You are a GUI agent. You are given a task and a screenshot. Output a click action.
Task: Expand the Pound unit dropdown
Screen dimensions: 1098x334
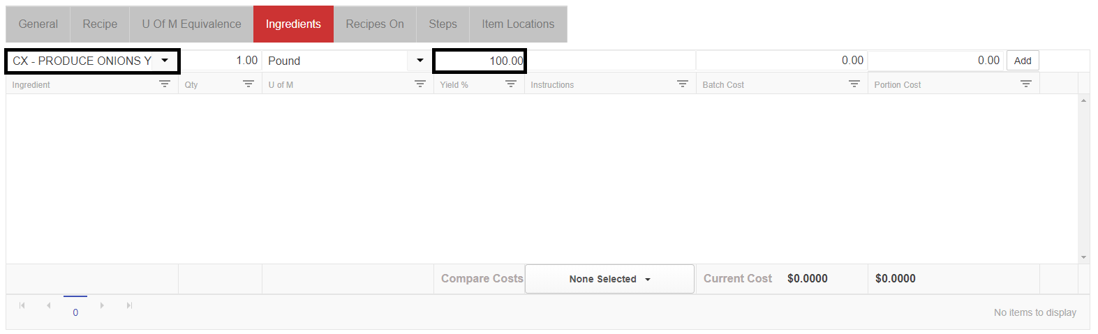[x=420, y=61]
